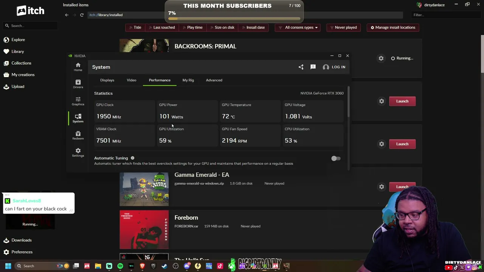This screenshot has height=272, width=484.
Task: Click the NVIDIA GeForce RTX 3060 label
Action: tap(322, 93)
